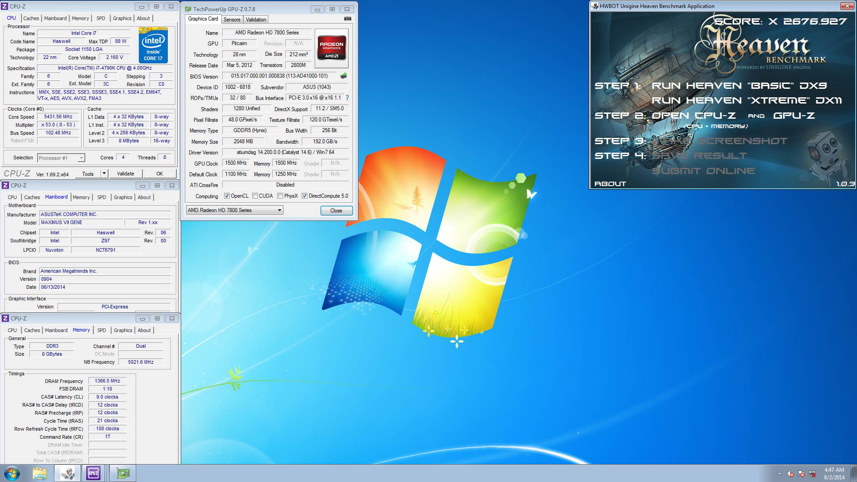Click the CPU-Z Core Speed value 5431.56 MHz

point(58,117)
